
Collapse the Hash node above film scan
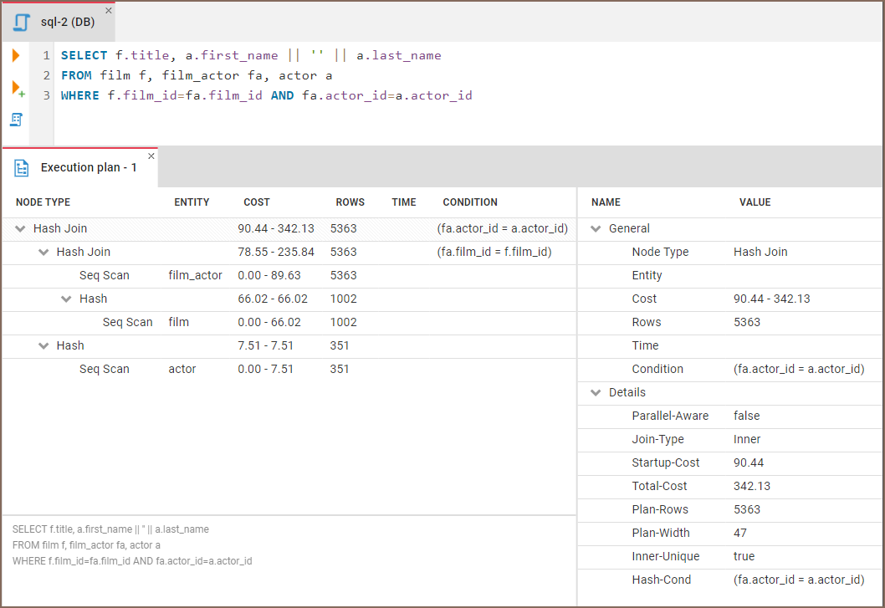click(67, 299)
